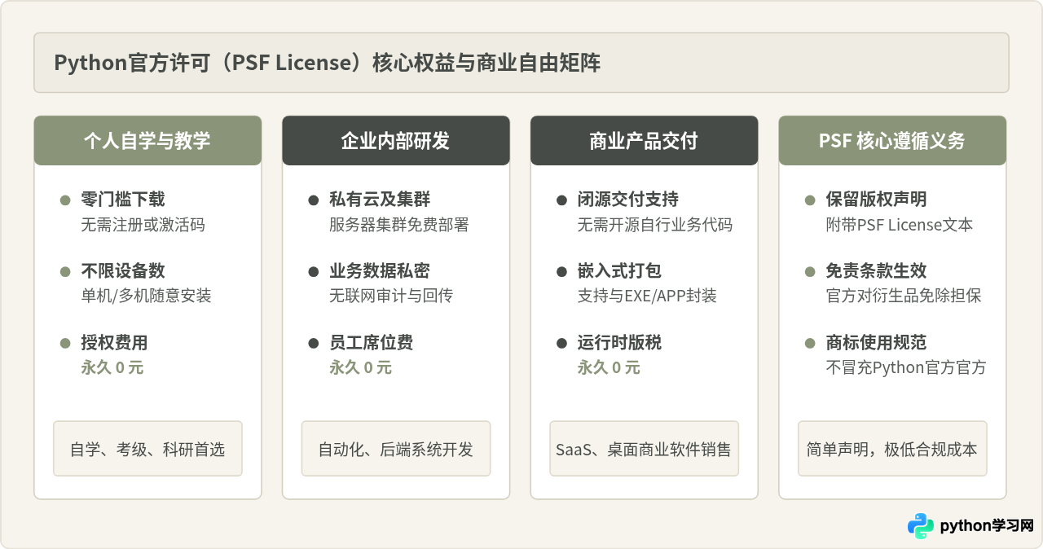Viewport: 1043px width, 549px height.
Task: Click 永久 0 元 under 授权费用
Action: tap(112, 367)
